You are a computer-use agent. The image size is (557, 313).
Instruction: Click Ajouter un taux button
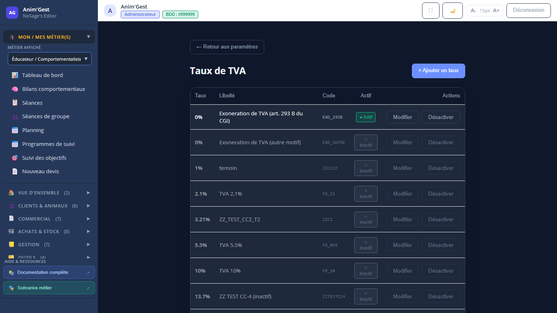438,71
